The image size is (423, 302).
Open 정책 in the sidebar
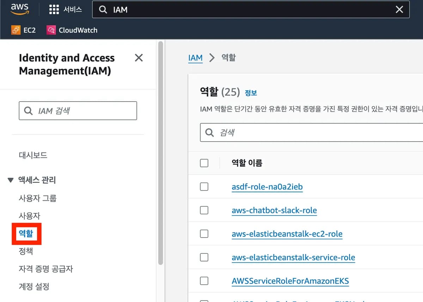pos(26,251)
